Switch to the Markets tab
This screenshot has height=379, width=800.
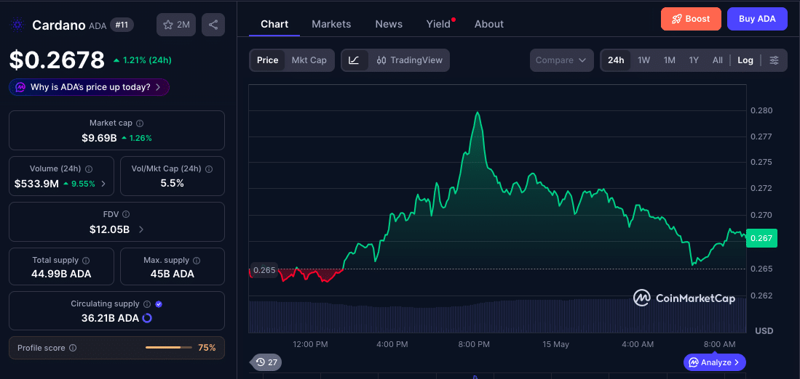[x=331, y=24]
